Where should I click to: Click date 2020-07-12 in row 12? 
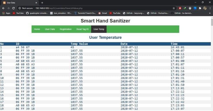coord(129,85)
